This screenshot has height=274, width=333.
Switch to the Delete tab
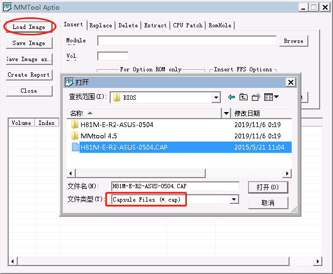128,25
